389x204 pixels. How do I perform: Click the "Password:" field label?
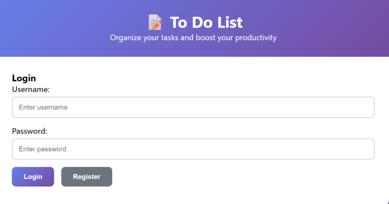[30, 131]
